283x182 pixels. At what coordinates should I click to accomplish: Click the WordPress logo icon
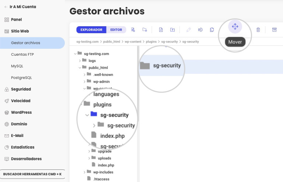pos(7,113)
